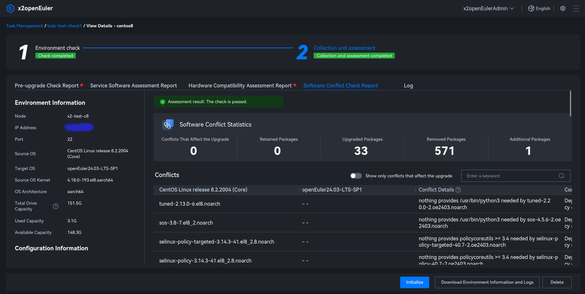Image resolution: width=585 pixels, height=294 pixels.
Task: Click the Initialize button
Action: [x=414, y=282]
